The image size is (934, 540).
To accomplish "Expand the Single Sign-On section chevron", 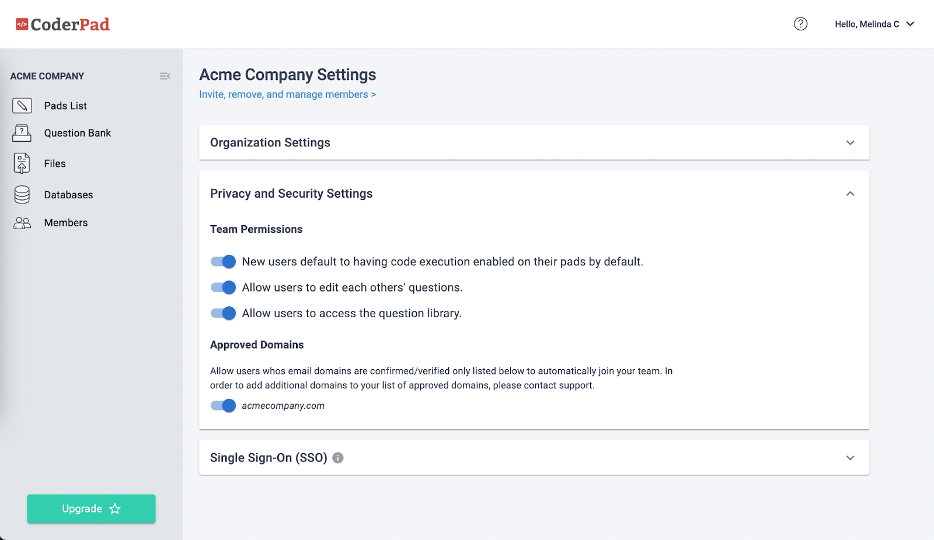I will click(851, 458).
